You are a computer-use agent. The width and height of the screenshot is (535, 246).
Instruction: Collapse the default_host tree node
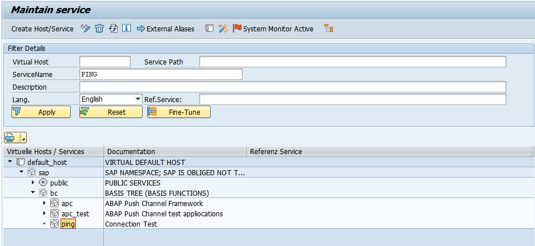tap(10, 162)
